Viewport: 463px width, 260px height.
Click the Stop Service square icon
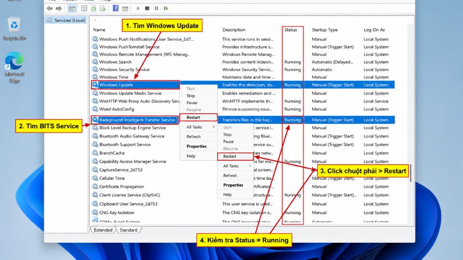coord(147,9)
